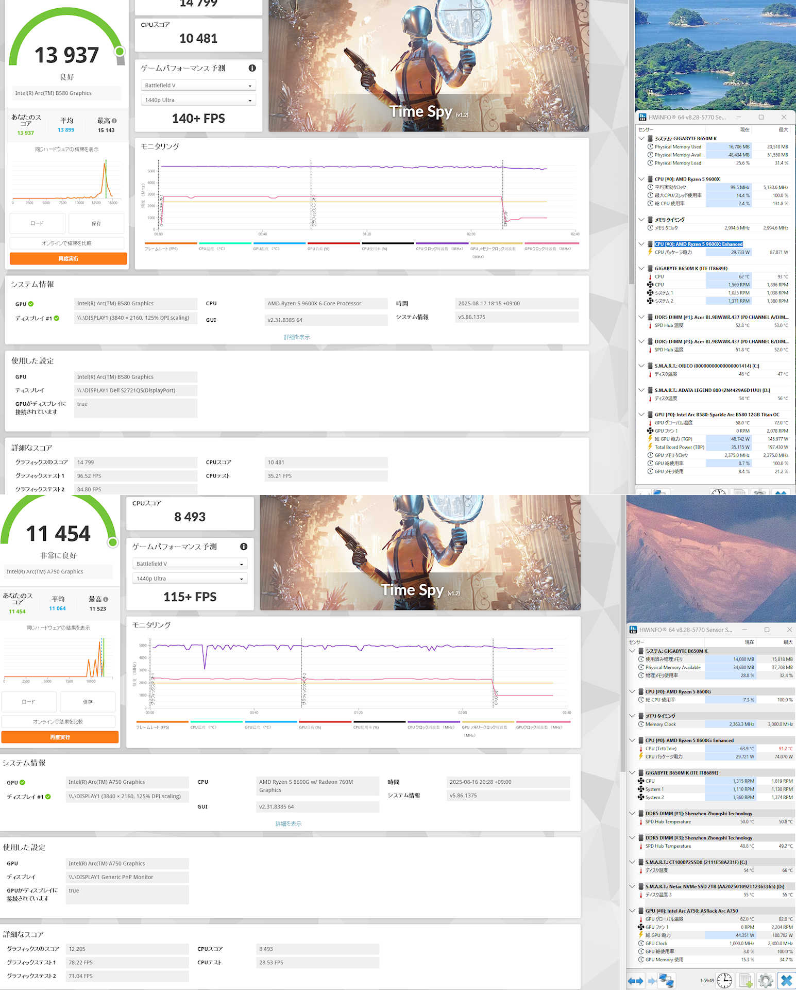Click fan icon of System 2 1,360 RPM row

(641, 797)
